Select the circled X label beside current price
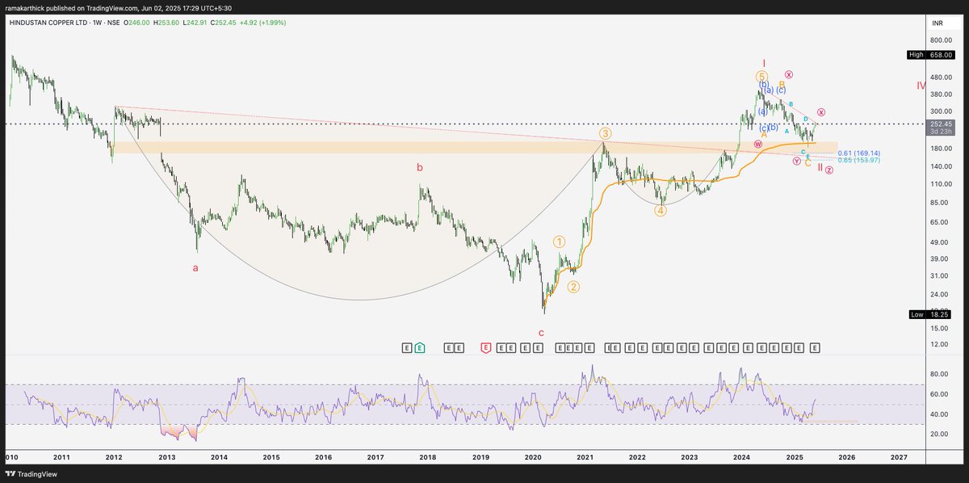Viewport: 969px width, 483px height. pos(821,111)
